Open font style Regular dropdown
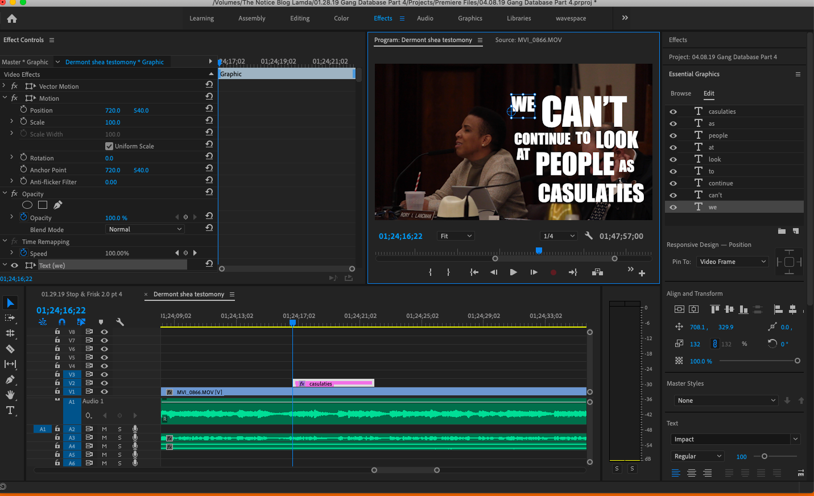814x496 pixels. tap(697, 456)
